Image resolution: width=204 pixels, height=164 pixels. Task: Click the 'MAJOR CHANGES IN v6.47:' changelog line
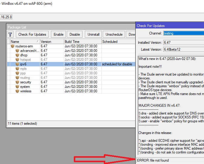coord(159,106)
